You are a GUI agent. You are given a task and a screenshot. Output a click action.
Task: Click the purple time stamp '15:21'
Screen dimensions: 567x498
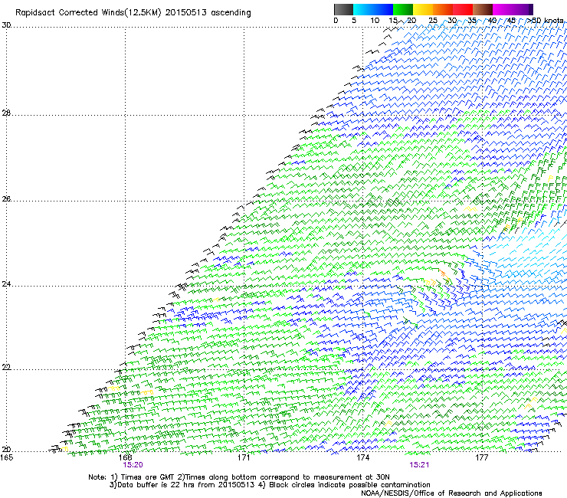pyautogui.click(x=419, y=465)
